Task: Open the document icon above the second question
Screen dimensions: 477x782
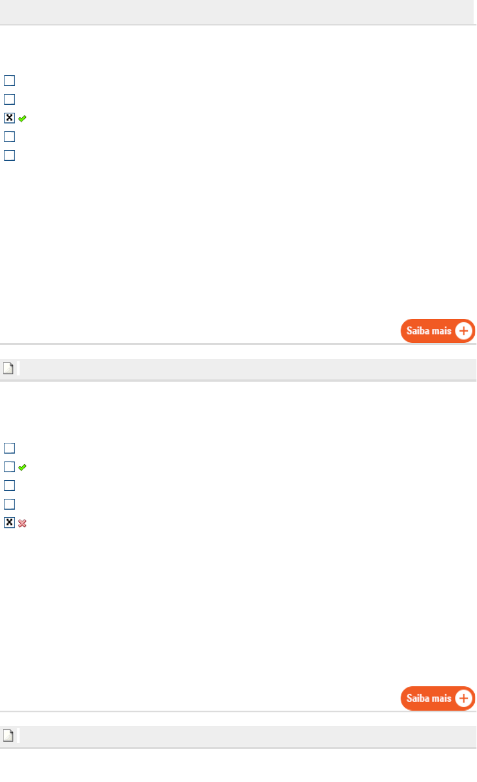Action: coord(9,369)
